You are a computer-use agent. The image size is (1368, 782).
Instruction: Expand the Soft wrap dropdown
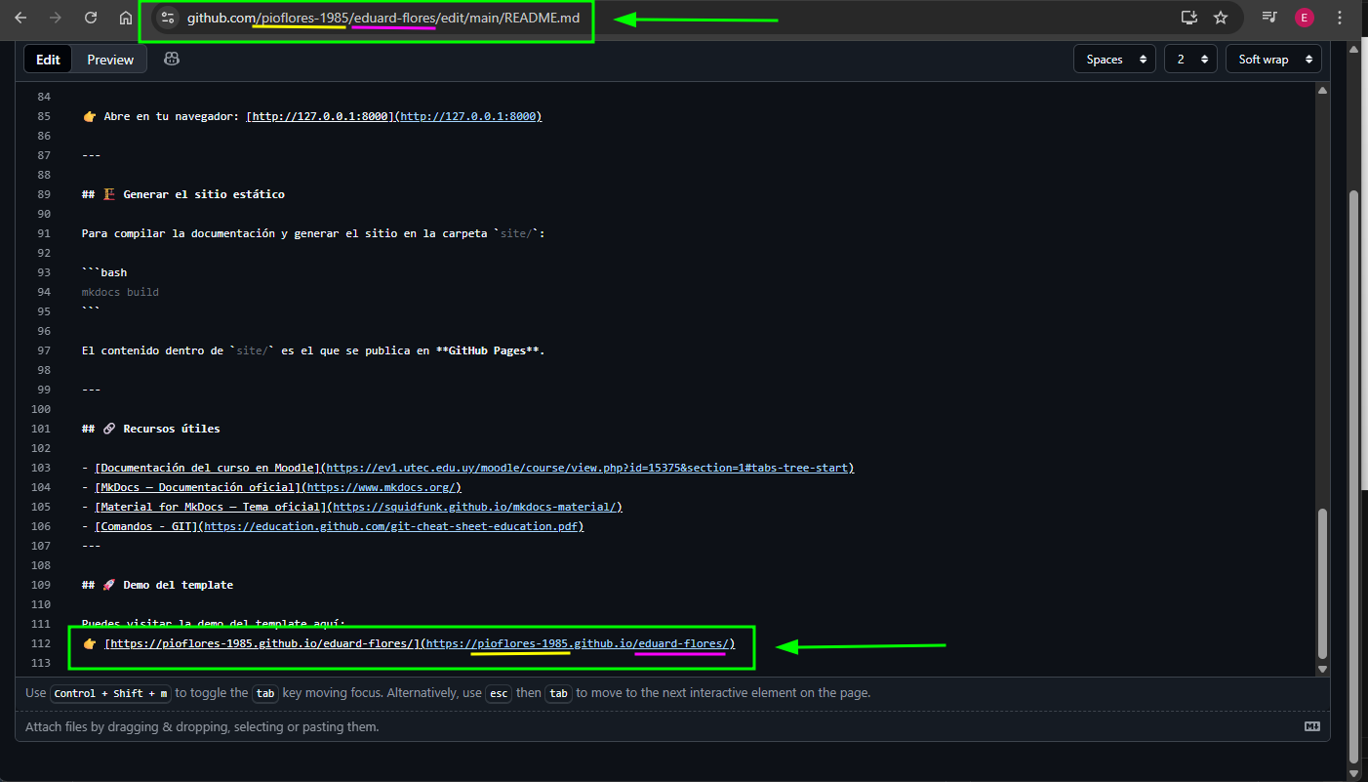click(1273, 60)
